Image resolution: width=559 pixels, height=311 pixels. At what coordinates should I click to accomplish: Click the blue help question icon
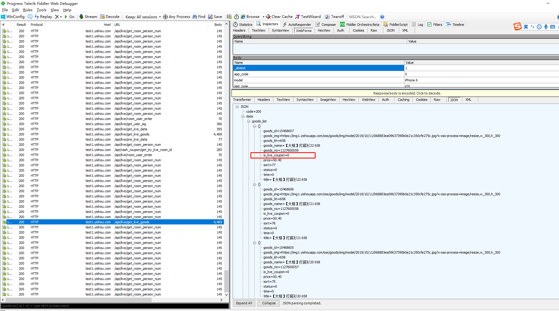click(x=382, y=17)
